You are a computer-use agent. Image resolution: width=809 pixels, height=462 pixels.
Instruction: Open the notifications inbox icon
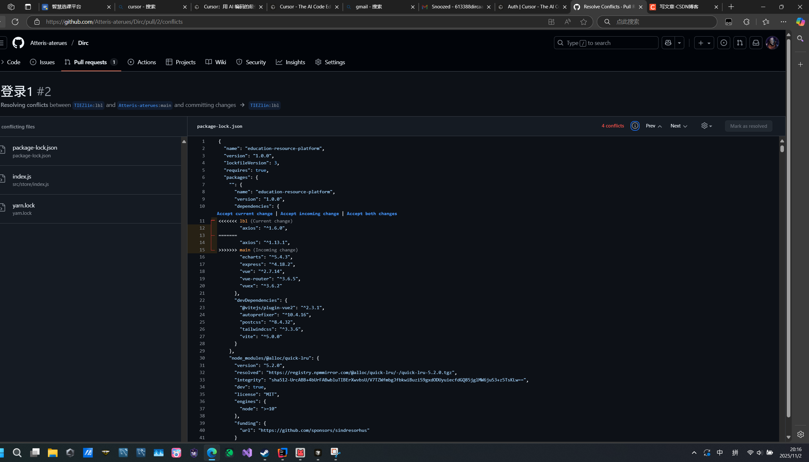tap(756, 43)
